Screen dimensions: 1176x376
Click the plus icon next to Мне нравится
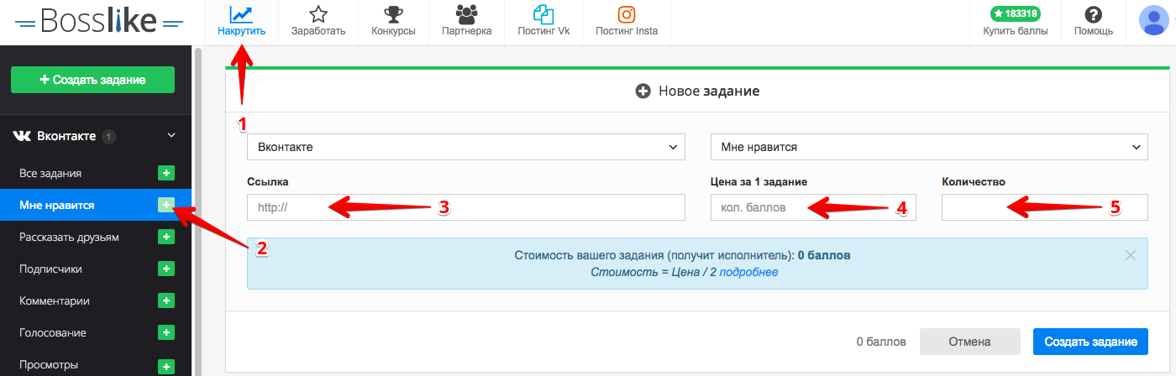[x=166, y=205]
